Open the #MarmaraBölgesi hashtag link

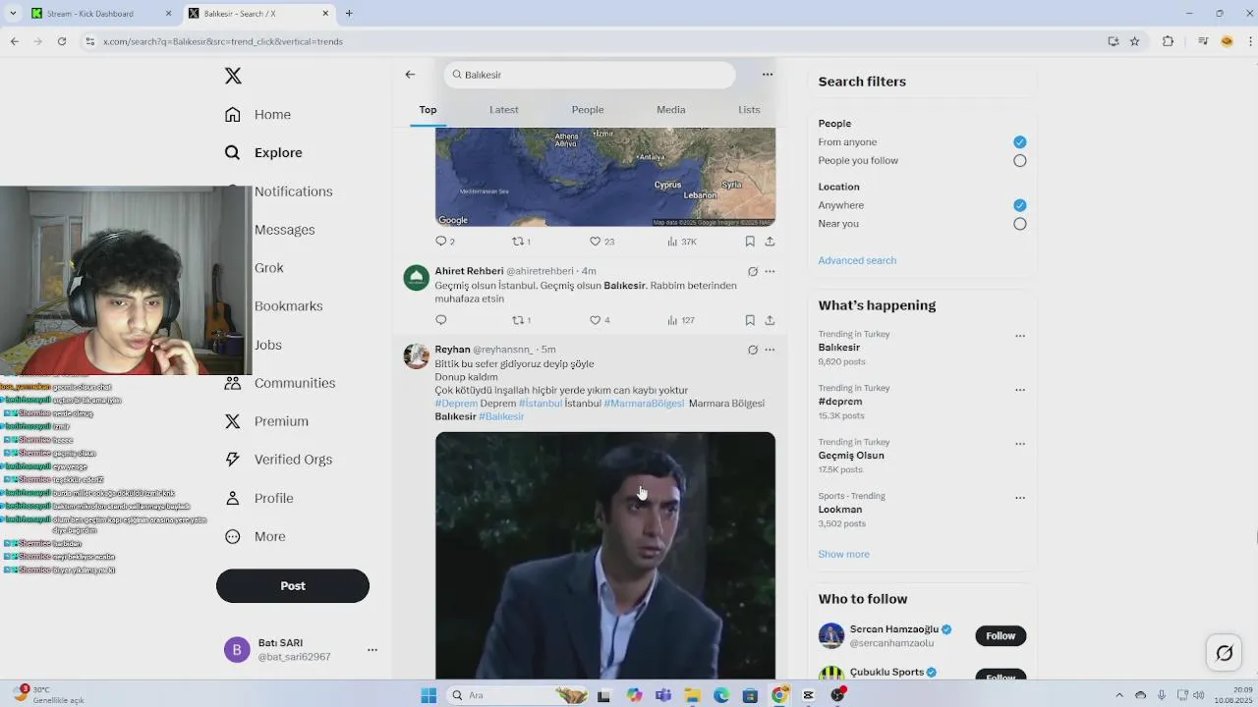click(x=644, y=404)
